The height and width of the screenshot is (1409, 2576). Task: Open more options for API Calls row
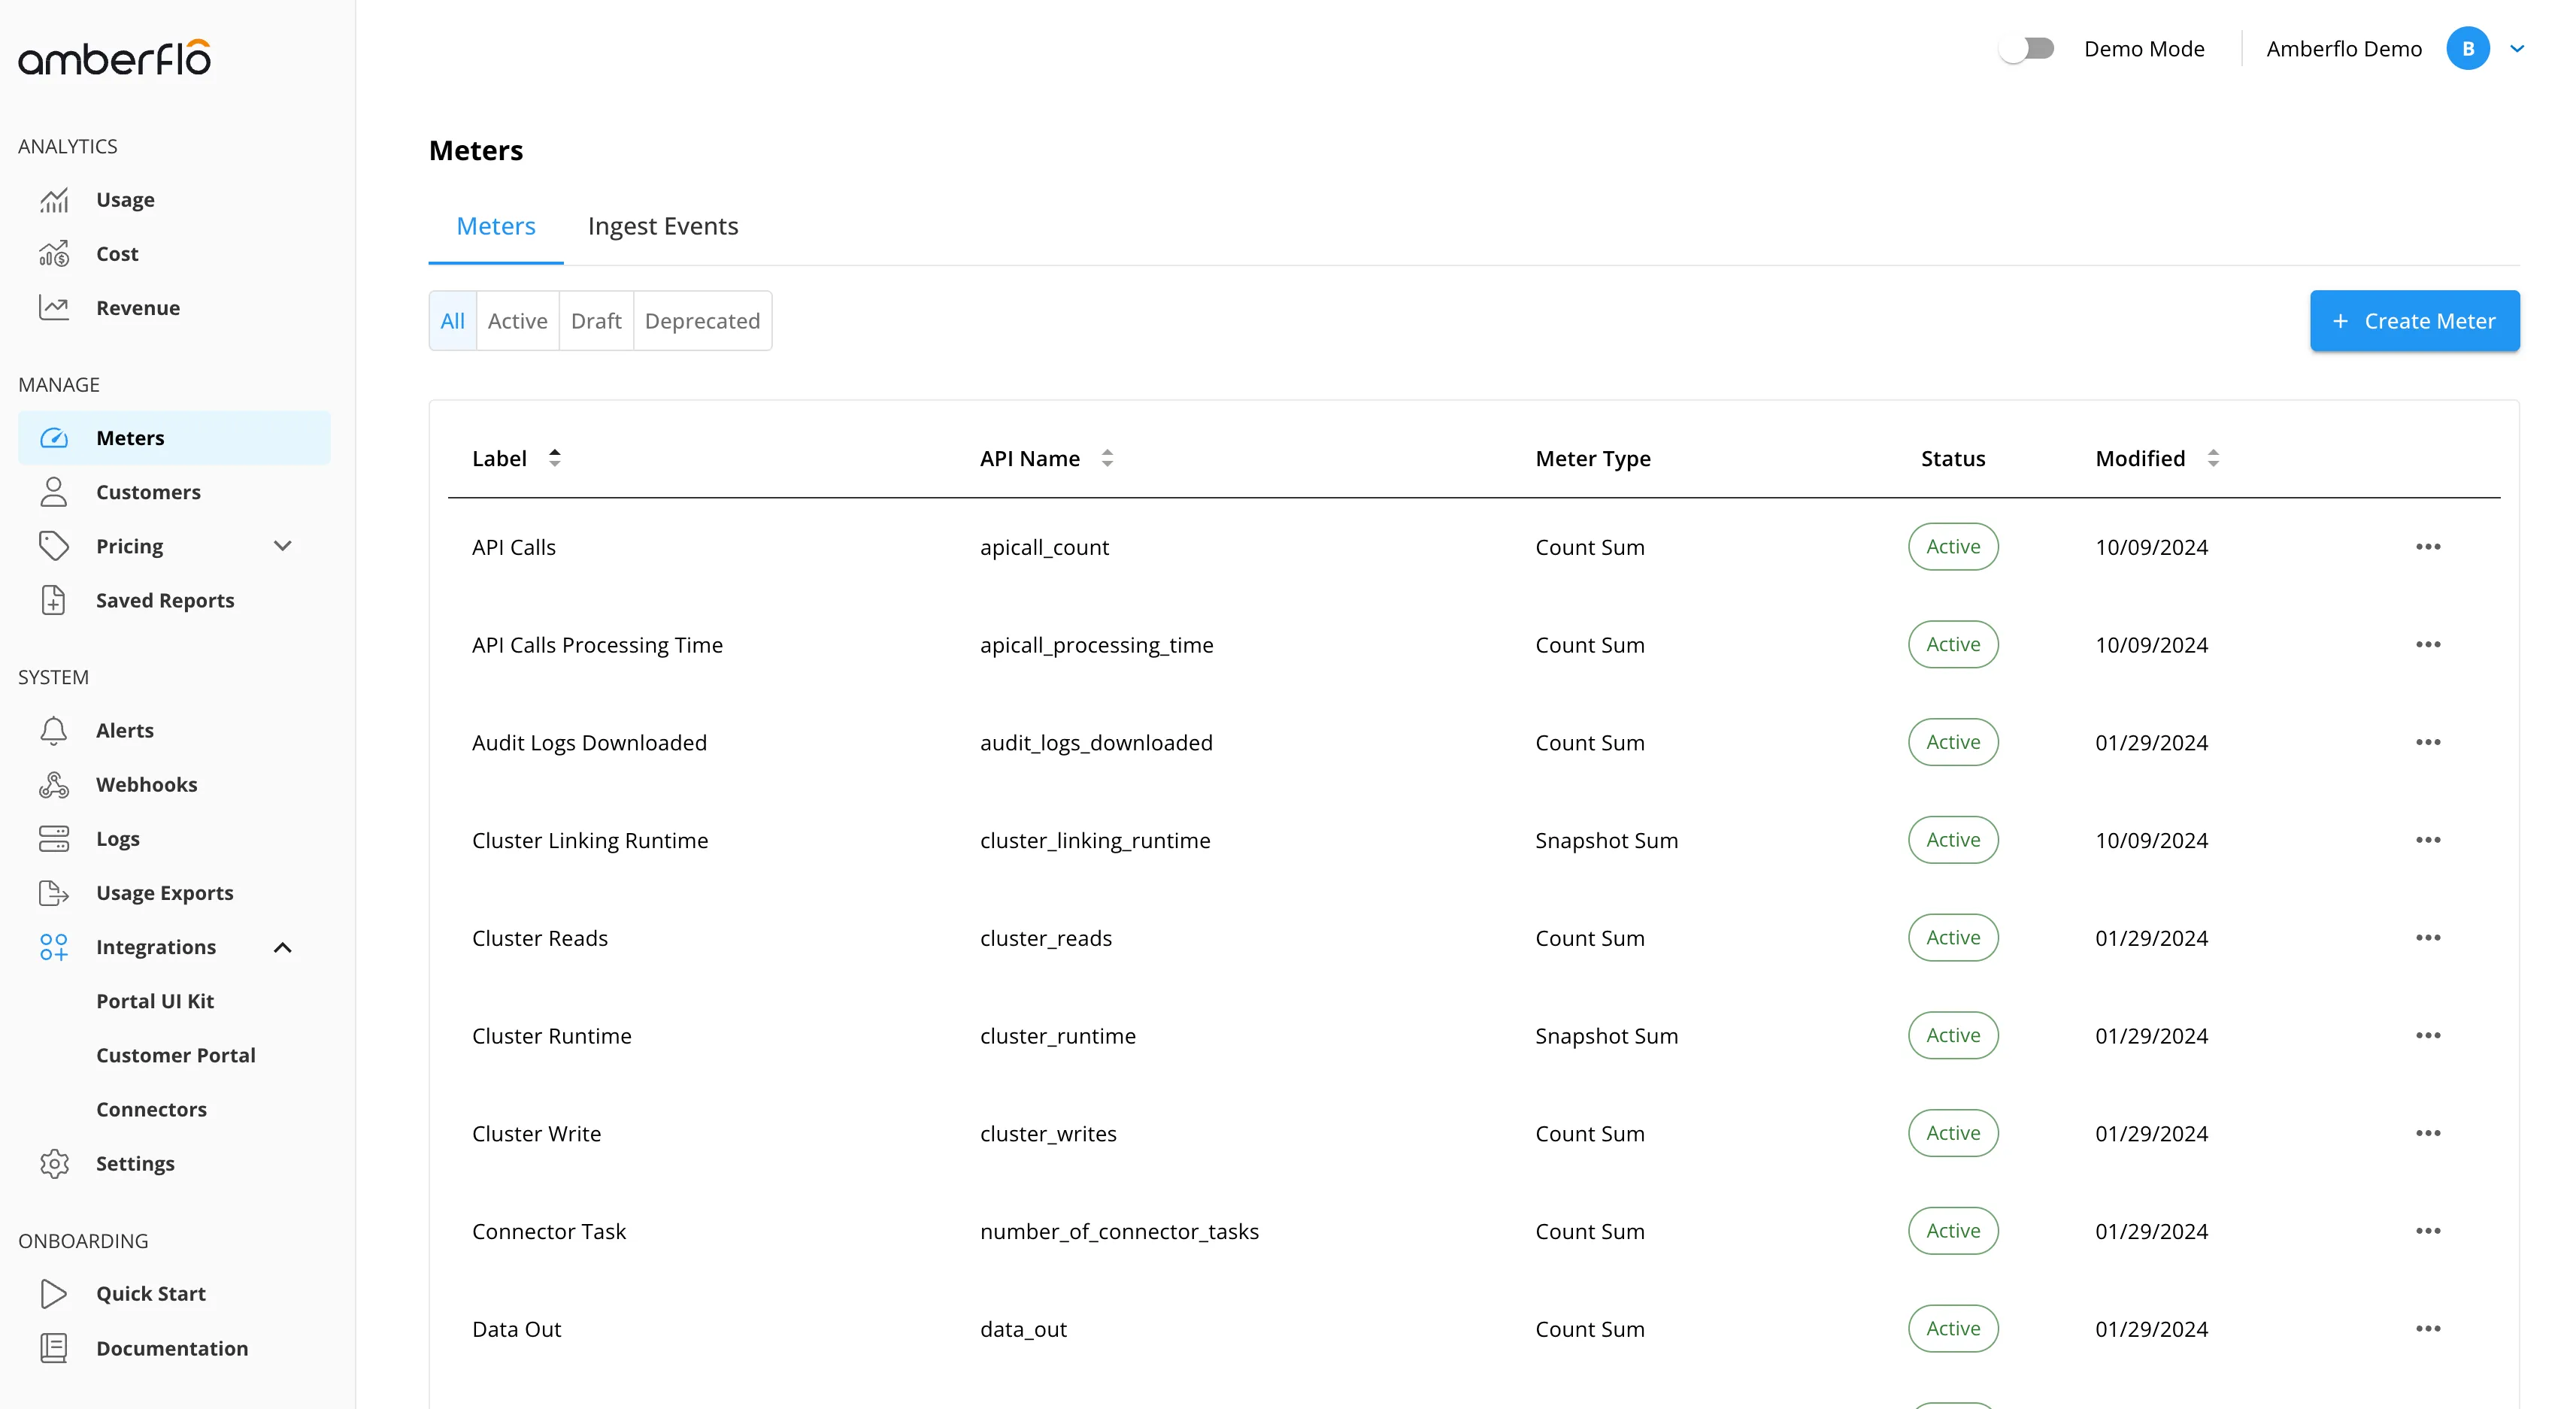coord(2428,547)
